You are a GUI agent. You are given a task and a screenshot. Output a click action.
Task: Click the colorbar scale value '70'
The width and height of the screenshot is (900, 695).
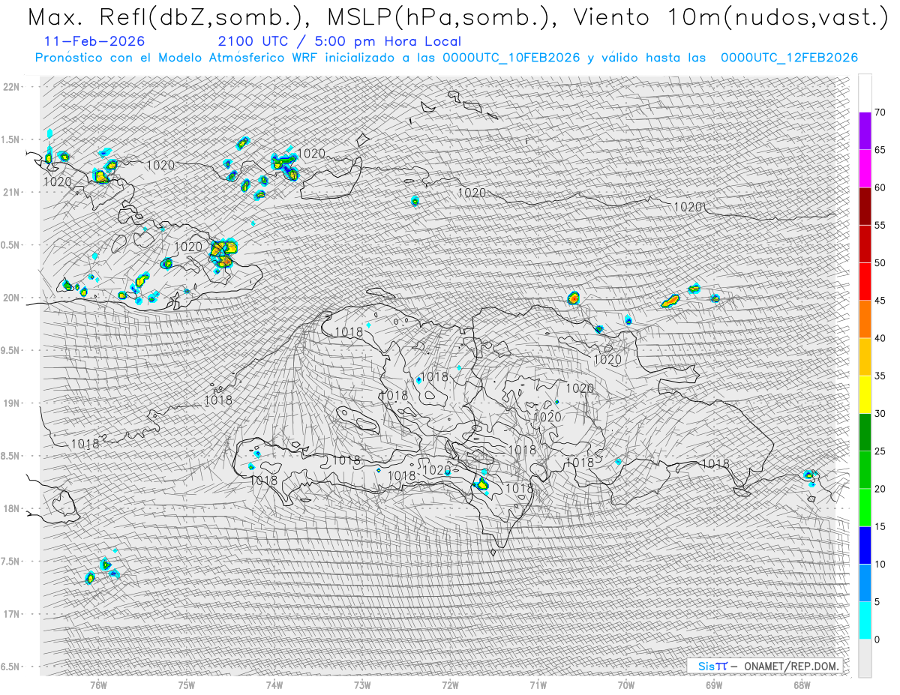[x=880, y=112]
